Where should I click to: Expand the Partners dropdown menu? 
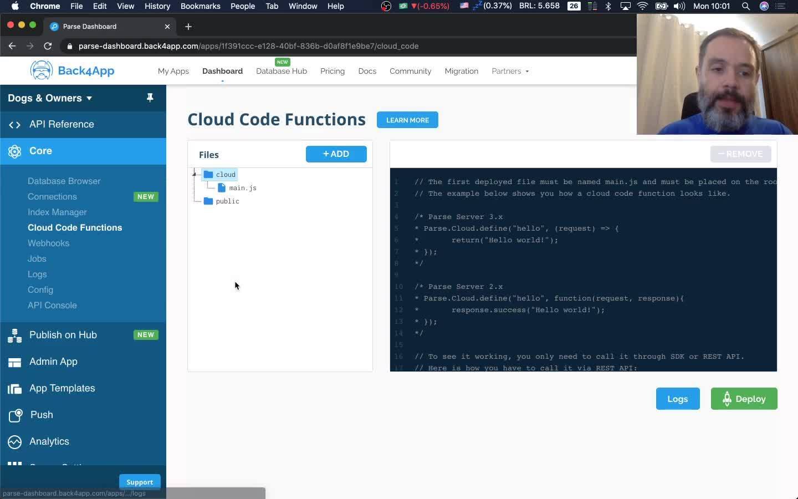pyautogui.click(x=510, y=71)
